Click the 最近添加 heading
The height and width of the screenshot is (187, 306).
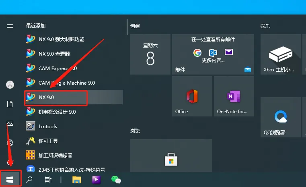pos(36,26)
